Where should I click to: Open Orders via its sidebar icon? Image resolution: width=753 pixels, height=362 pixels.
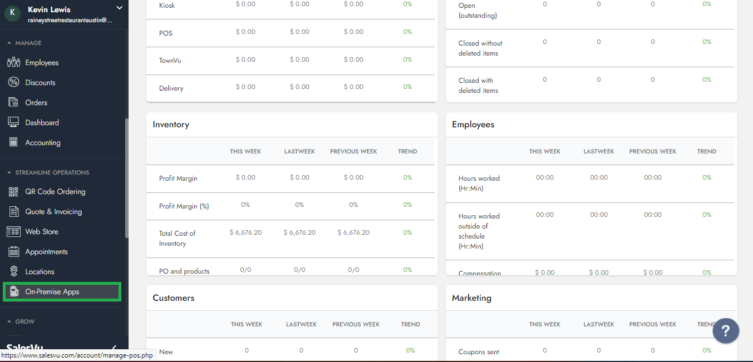(x=14, y=102)
